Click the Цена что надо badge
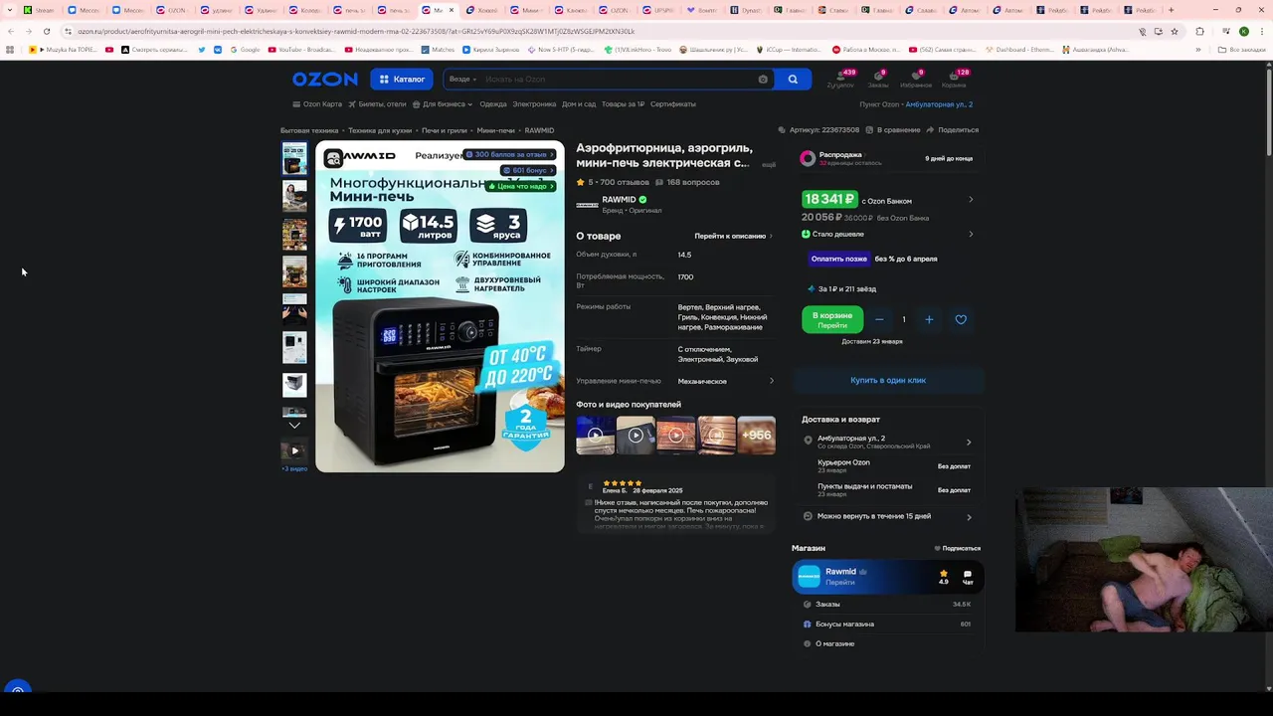This screenshot has width=1273, height=716. [x=520, y=186]
